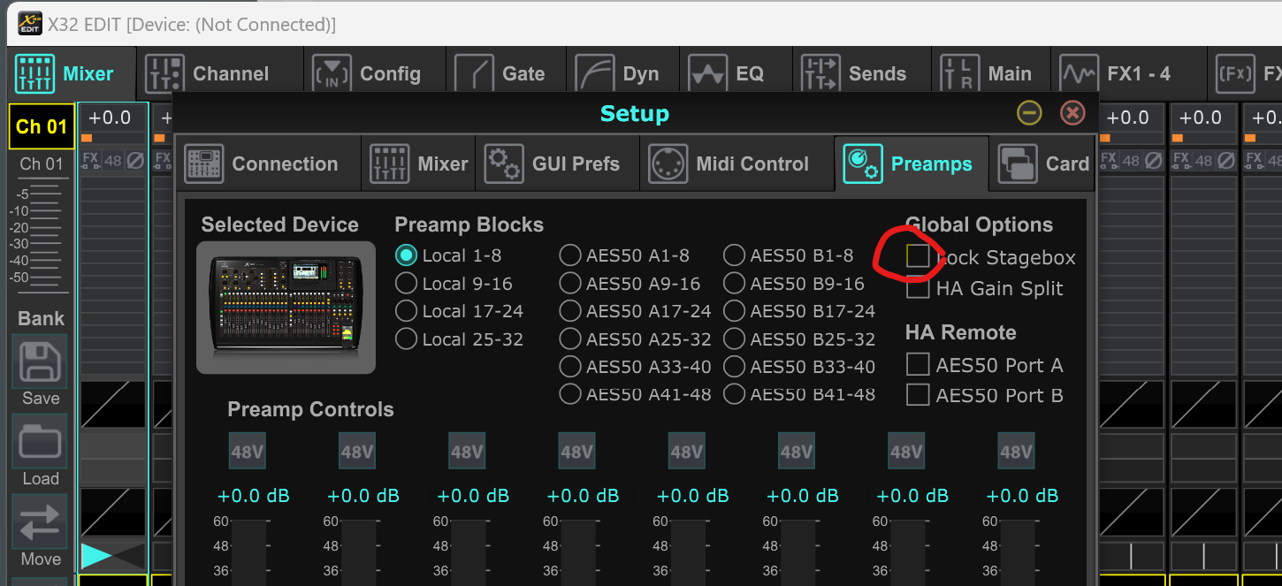Select AES50 A41-48 preamp block
The height and width of the screenshot is (586, 1282).
pos(570,394)
